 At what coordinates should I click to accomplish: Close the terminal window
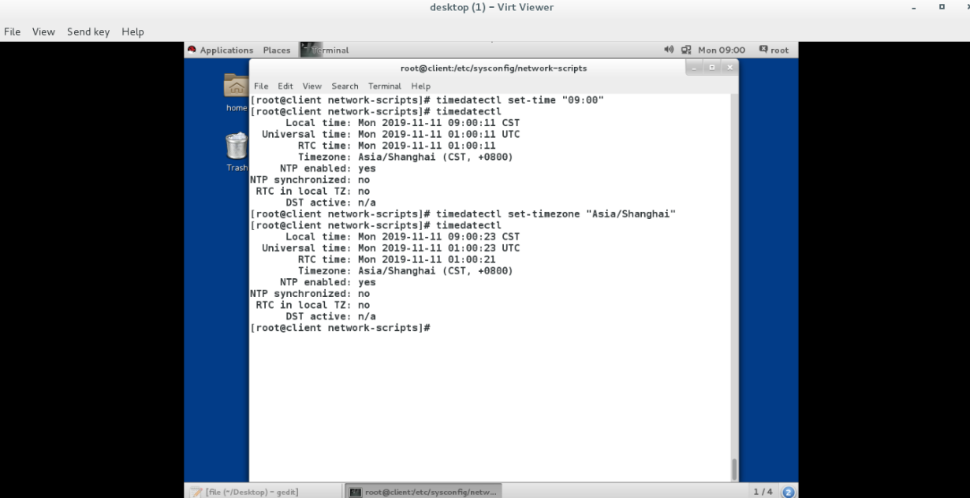coord(729,69)
